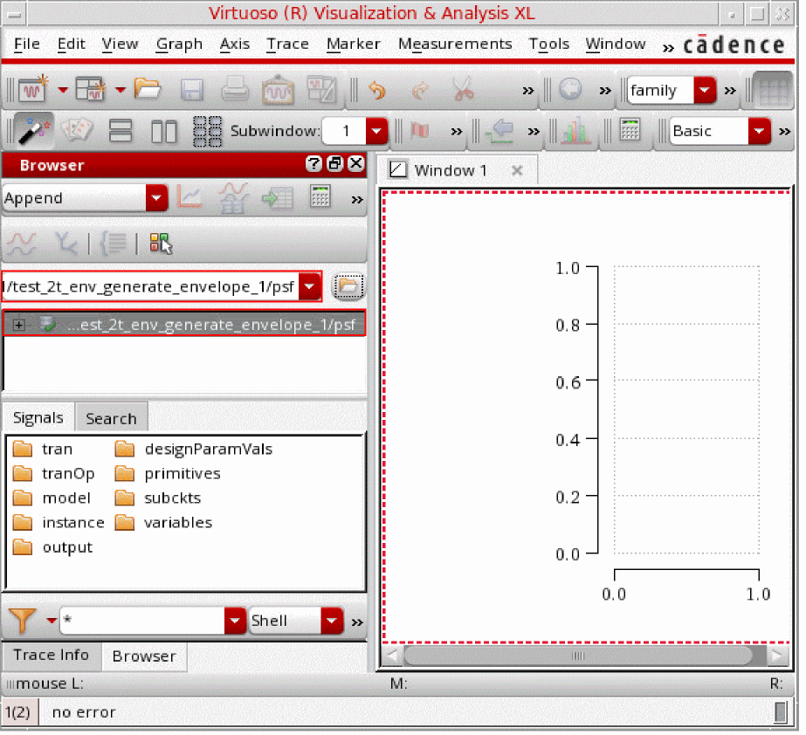
Task: Expand the test_2t_env_generate_envelope_1/psf tree node
Action: pos(18,325)
